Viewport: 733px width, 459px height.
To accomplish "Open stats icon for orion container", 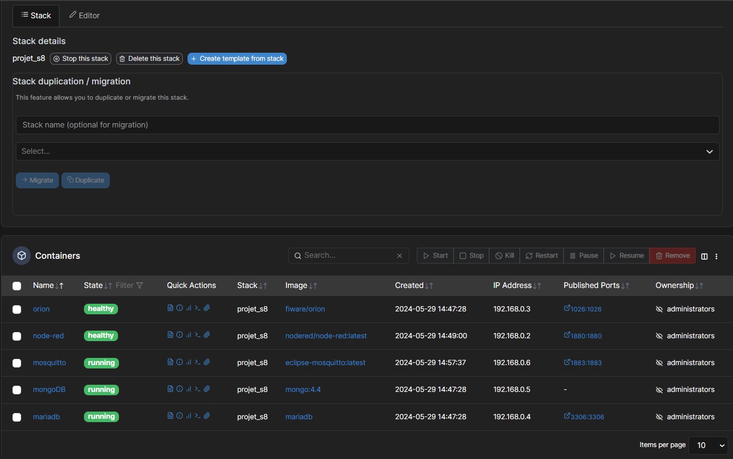I will [x=189, y=308].
